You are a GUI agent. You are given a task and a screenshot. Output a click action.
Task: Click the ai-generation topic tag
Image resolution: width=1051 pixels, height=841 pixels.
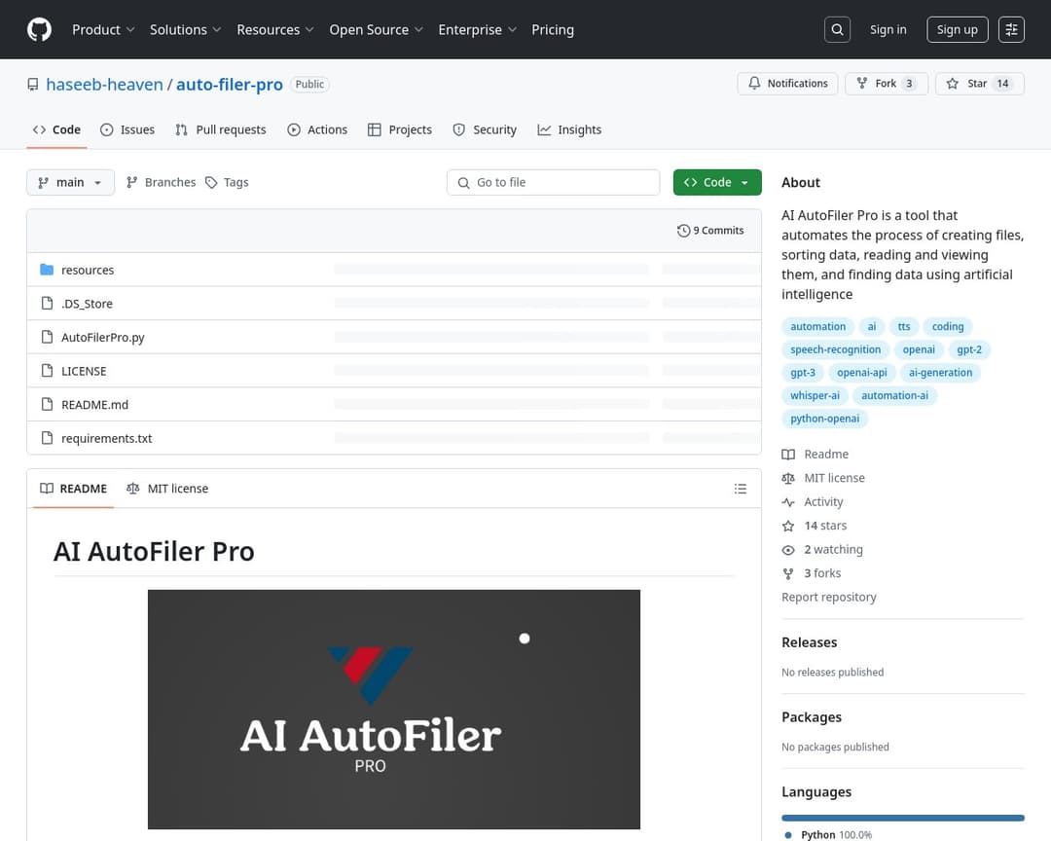[x=940, y=373]
